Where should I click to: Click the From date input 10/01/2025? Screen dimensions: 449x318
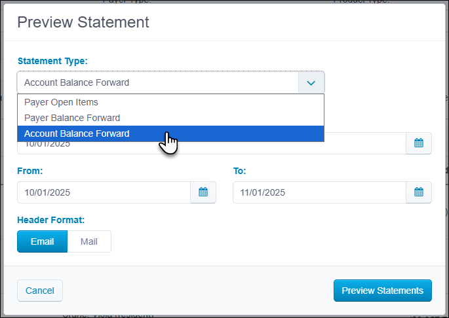pos(104,192)
